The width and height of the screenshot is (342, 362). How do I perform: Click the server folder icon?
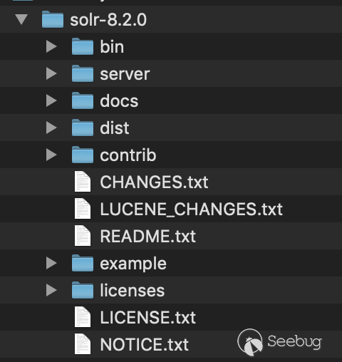pyautogui.click(x=83, y=73)
